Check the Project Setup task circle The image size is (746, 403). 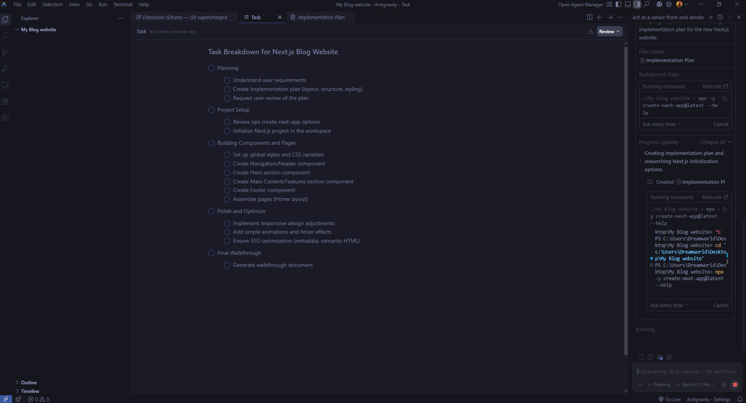coord(211,110)
